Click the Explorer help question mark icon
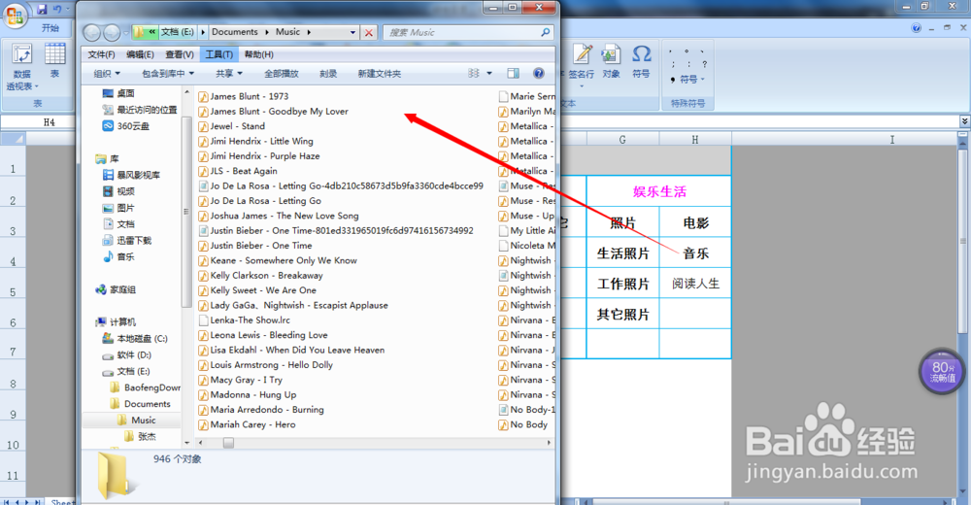This screenshot has height=505, width=971. (539, 73)
